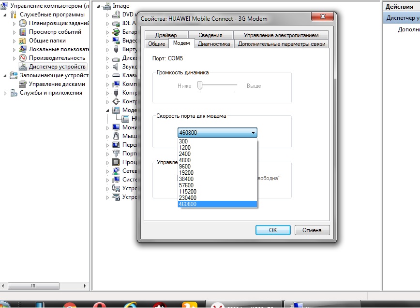The width and height of the screenshot is (420, 308).
Task: Click the ports (Порты) device icon
Action: 116,154
